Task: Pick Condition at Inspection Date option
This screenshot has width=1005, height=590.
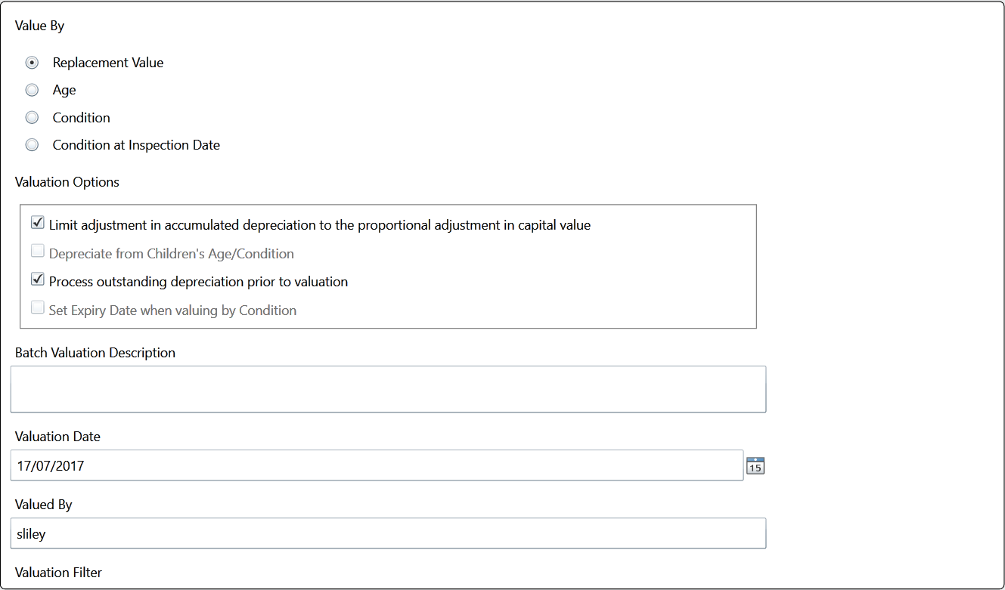Action: click(x=32, y=145)
